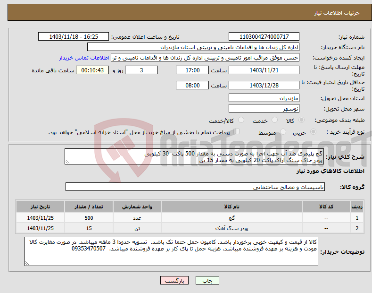Click the response deadline time 17:00
This screenshot has height=293, width=372.
[x=192, y=70]
